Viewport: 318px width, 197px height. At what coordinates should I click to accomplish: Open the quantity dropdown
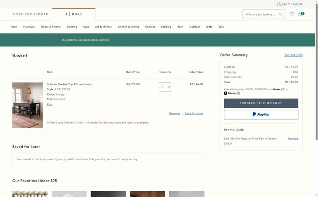165,87
